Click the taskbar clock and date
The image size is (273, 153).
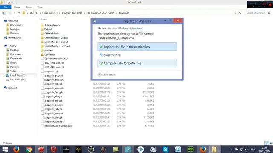264,150
